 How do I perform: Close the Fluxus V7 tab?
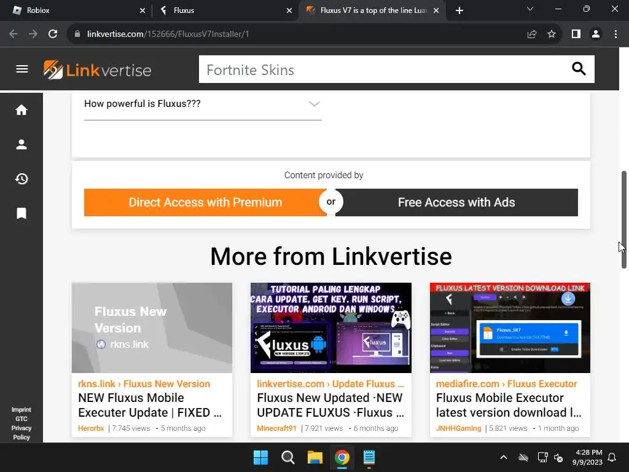(437, 10)
